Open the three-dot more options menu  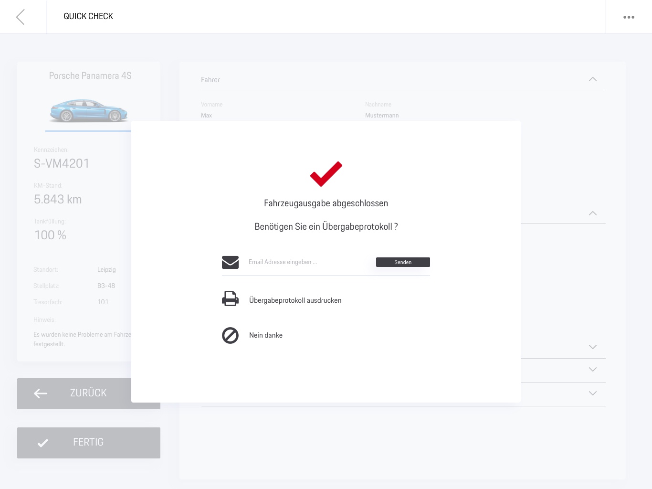tap(629, 17)
